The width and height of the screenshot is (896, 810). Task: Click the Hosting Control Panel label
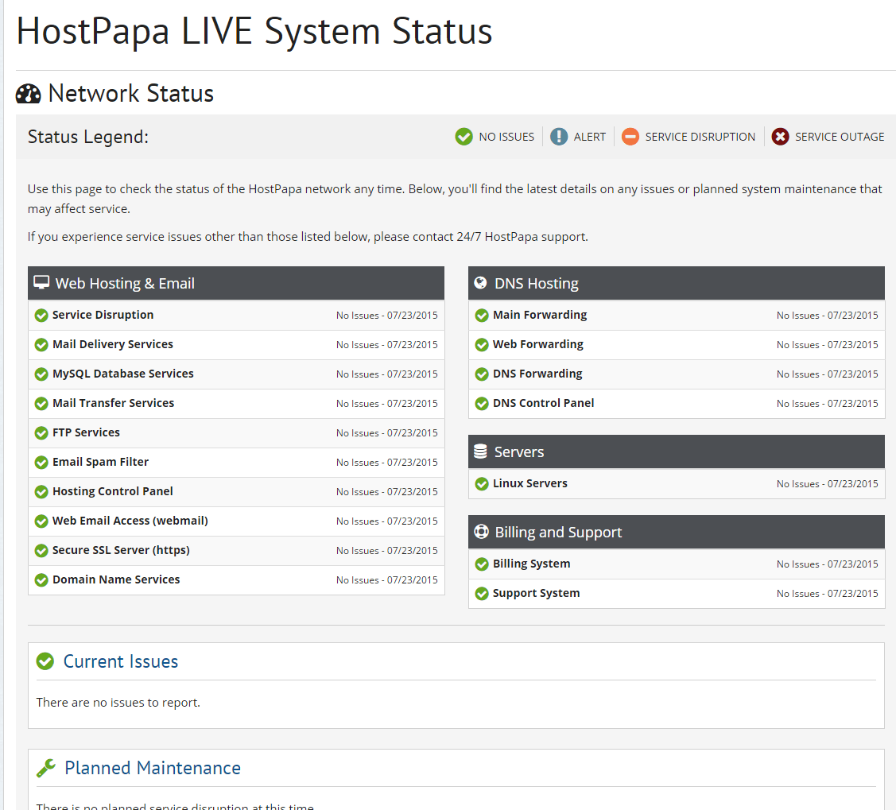pos(113,491)
